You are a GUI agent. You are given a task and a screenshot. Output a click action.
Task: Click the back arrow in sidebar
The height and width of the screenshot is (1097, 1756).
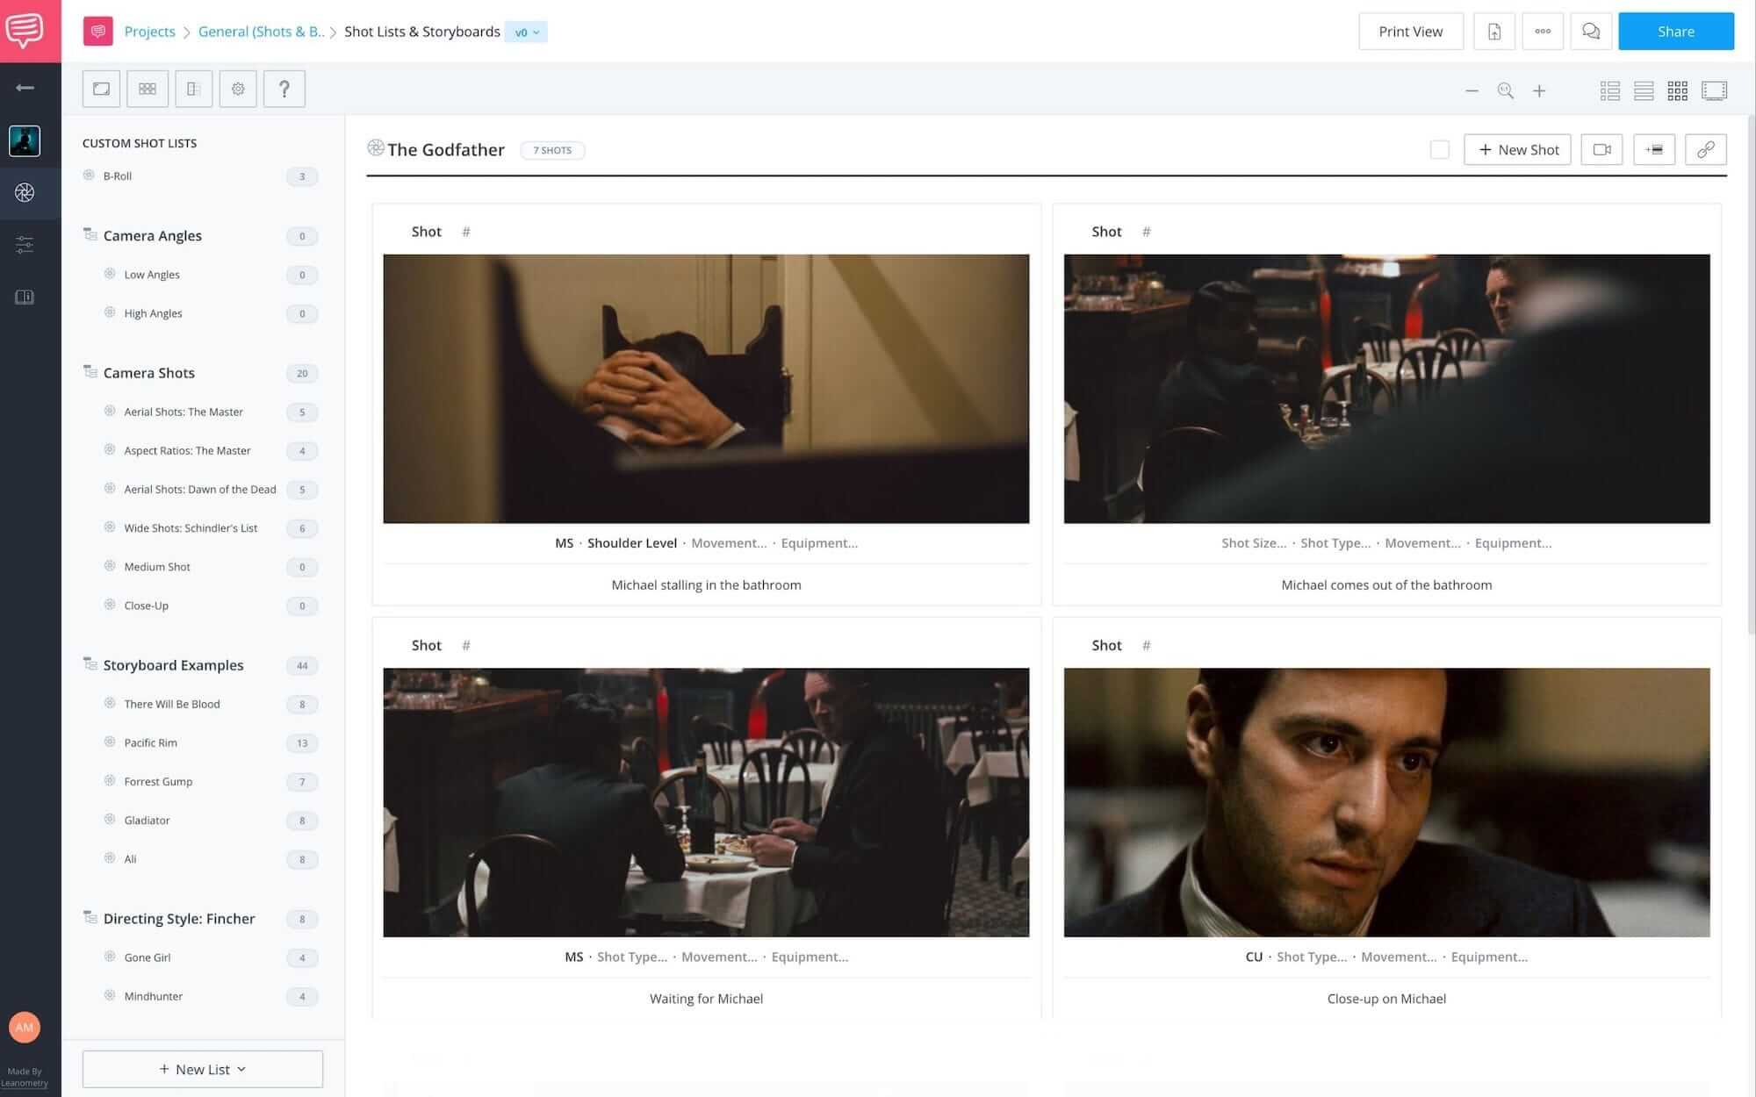[25, 88]
